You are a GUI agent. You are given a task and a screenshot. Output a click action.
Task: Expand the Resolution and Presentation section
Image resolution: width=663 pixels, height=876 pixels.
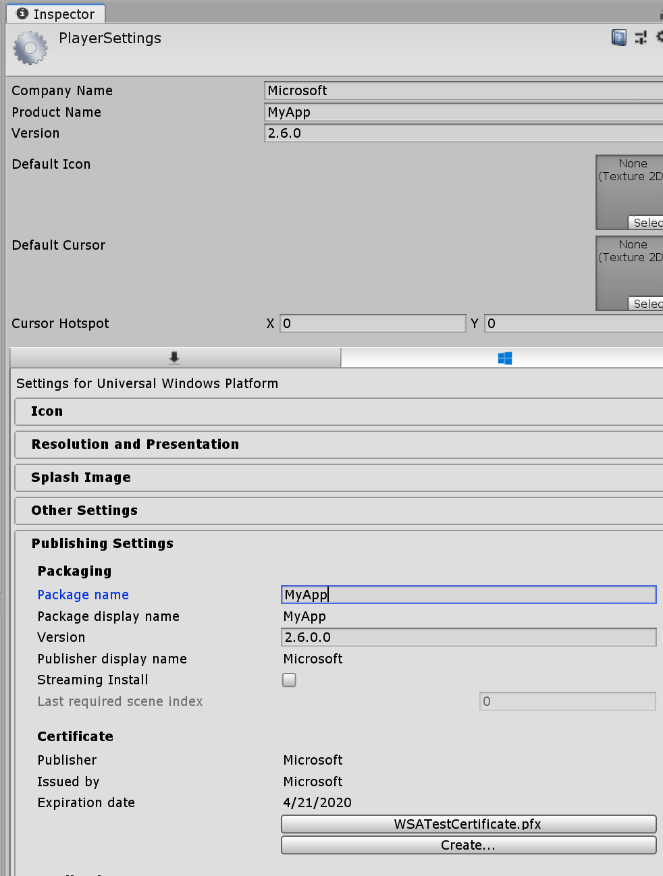134,444
